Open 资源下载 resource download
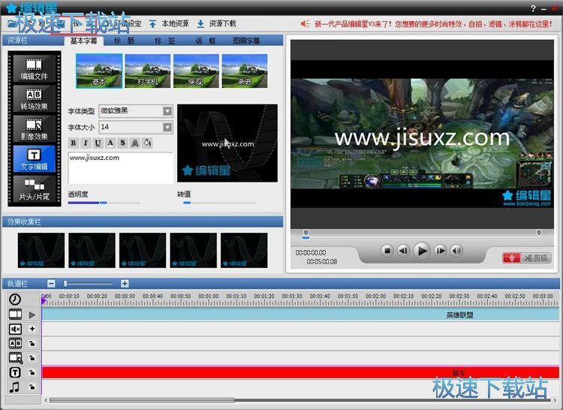 click(x=223, y=24)
